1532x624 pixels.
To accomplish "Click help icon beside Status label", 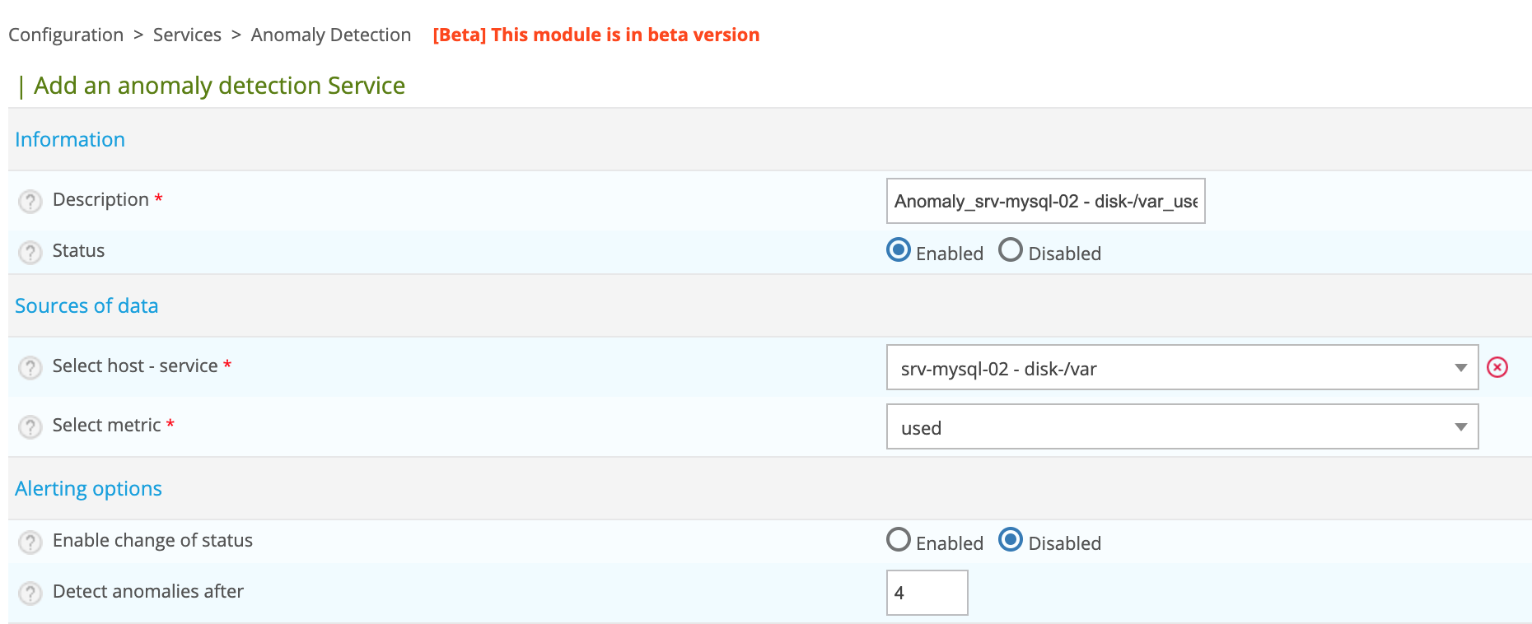I will coord(30,252).
